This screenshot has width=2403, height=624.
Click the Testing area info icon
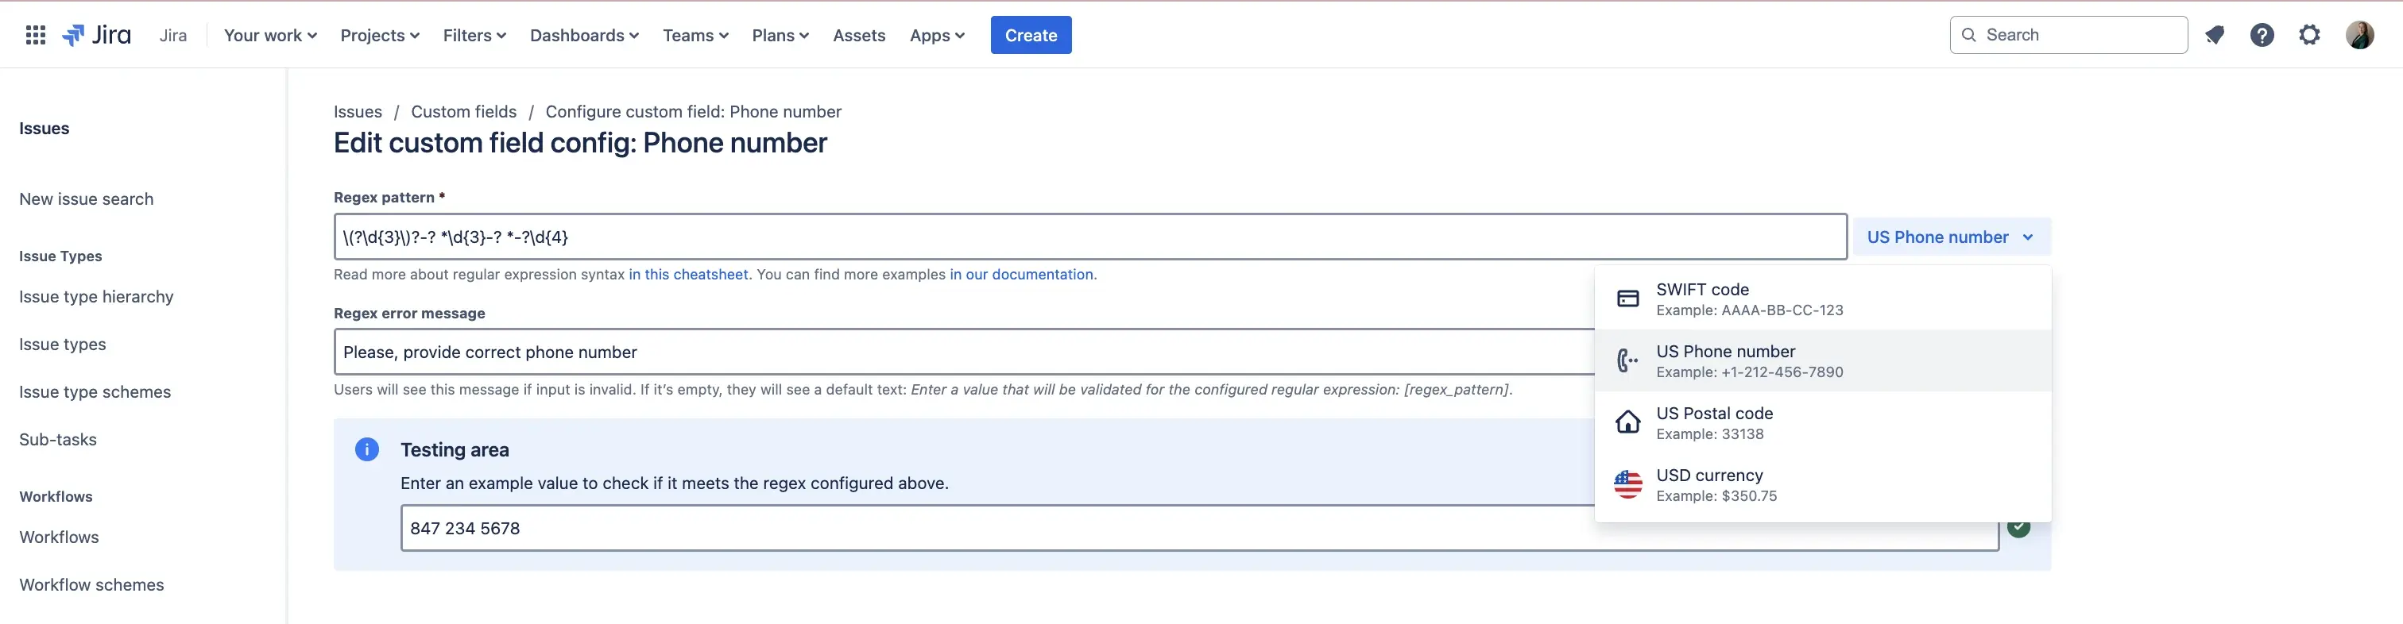click(x=366, y=450)
